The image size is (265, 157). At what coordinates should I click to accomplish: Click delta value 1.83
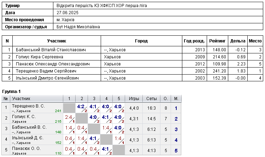[241, 71]
